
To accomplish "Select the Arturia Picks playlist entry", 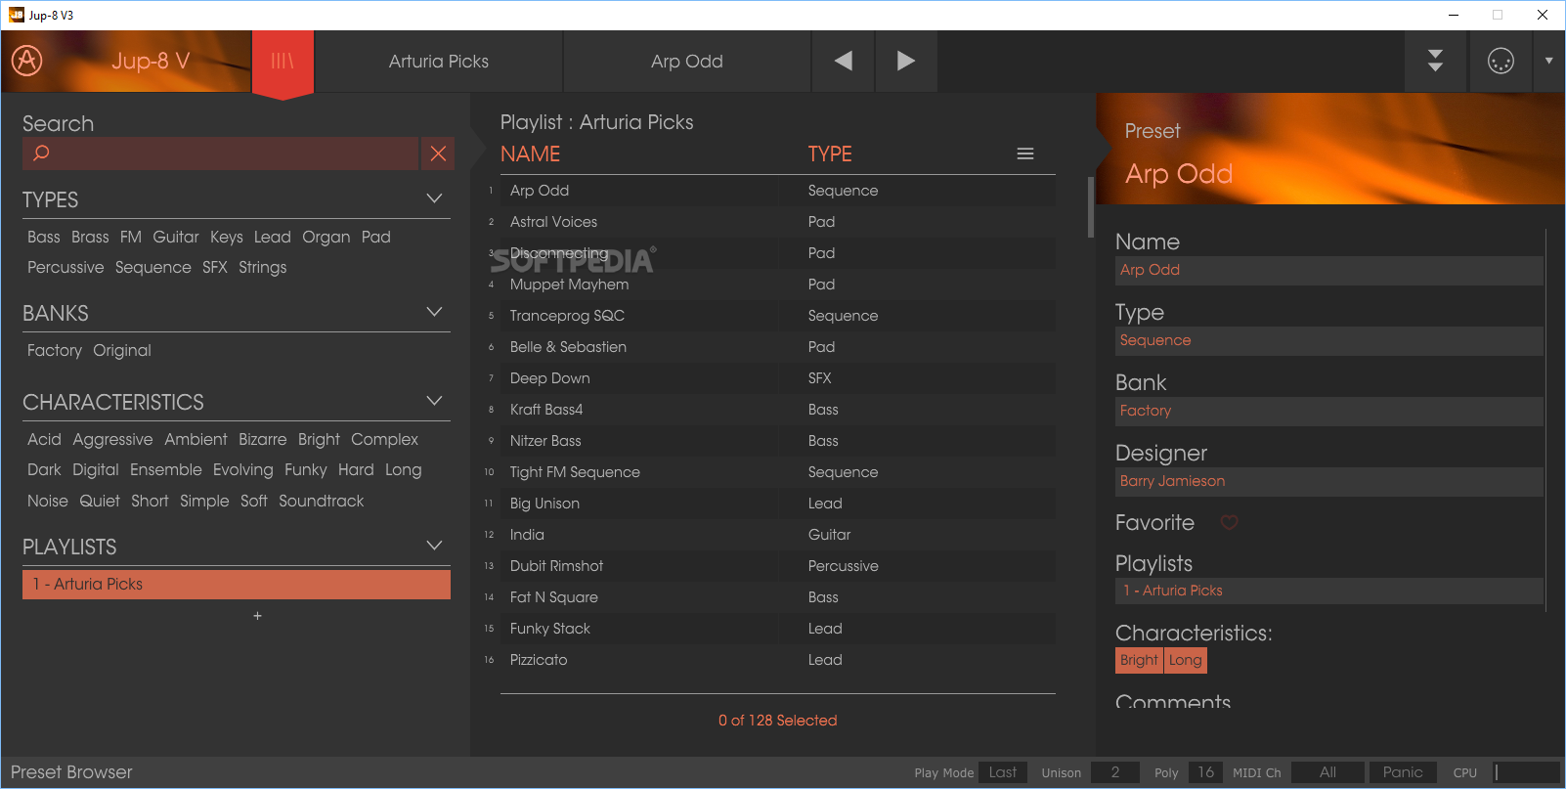I will click(x=237, y=585).
